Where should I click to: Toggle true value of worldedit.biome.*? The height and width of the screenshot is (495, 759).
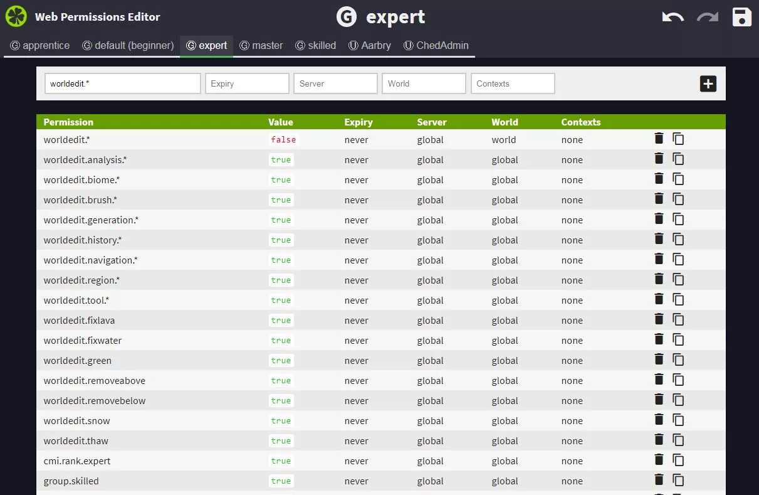(281, 180)
